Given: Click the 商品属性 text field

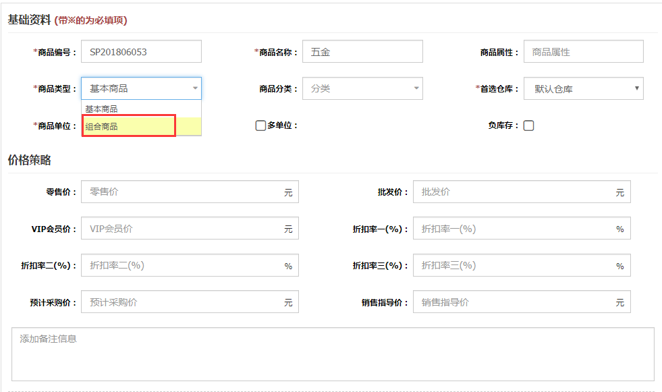Looking at the screenshot, I should 583,52.
